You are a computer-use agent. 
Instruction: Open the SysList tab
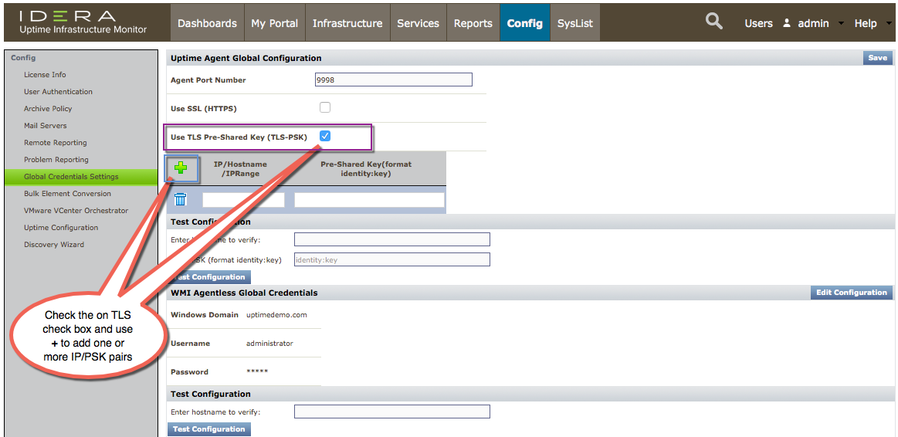coord(575,23)
